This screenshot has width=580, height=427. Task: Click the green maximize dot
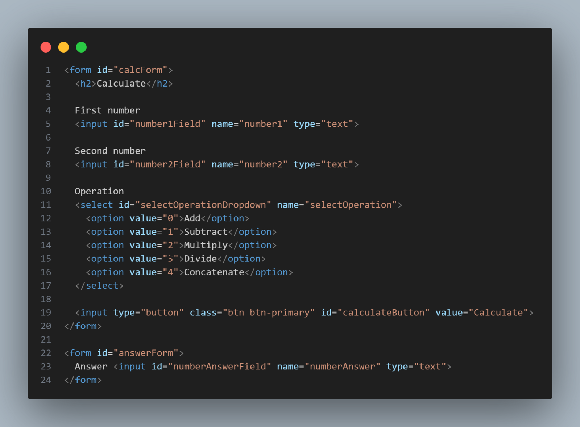pyautogui.click(x=81, y=47)
